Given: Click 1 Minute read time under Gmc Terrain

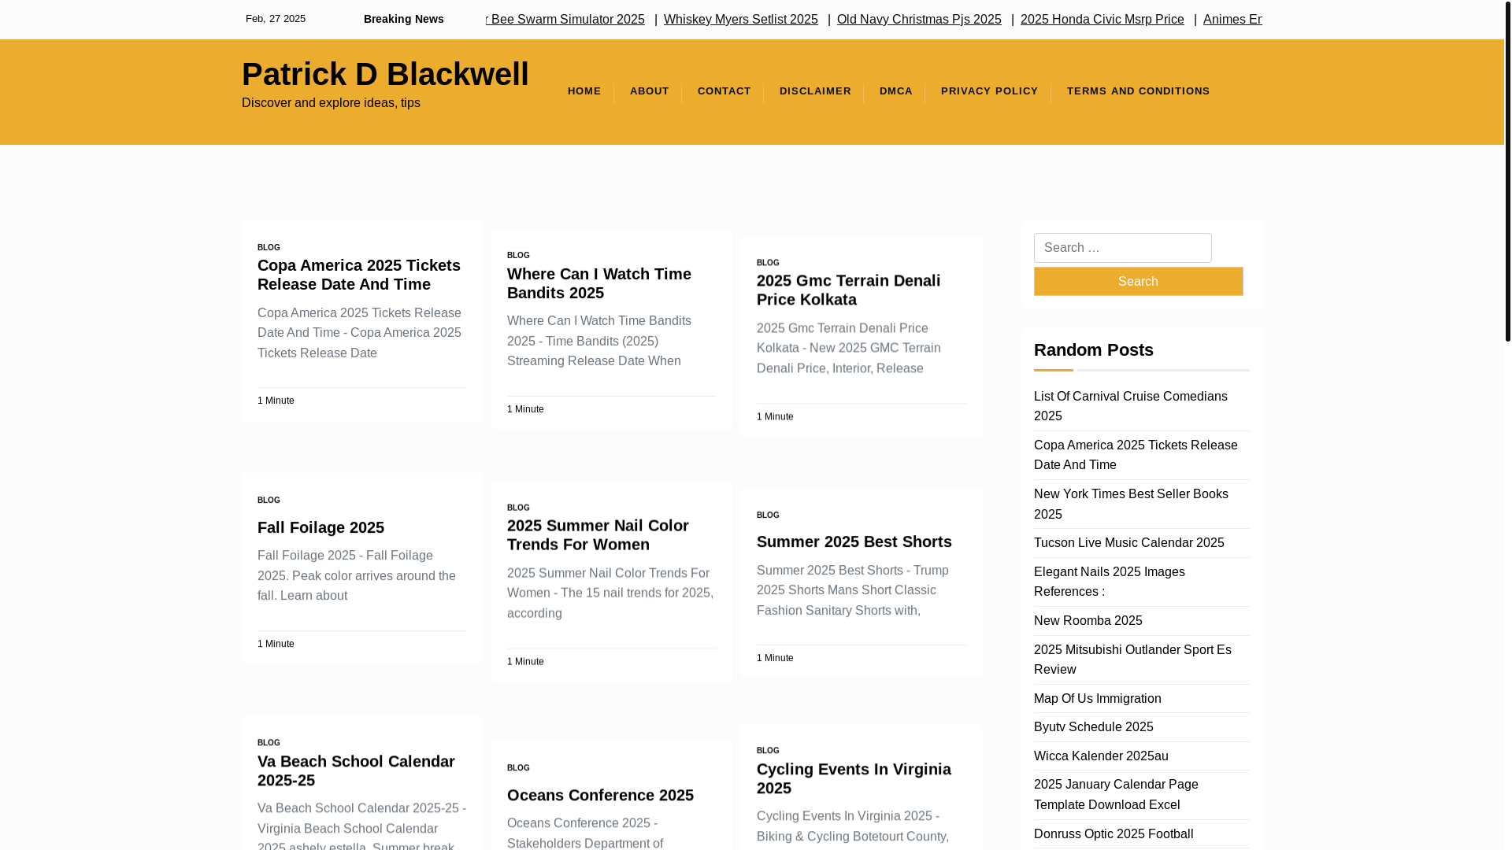Looking at the screenshot, I should pyautogui.click(x=775, y=417).
